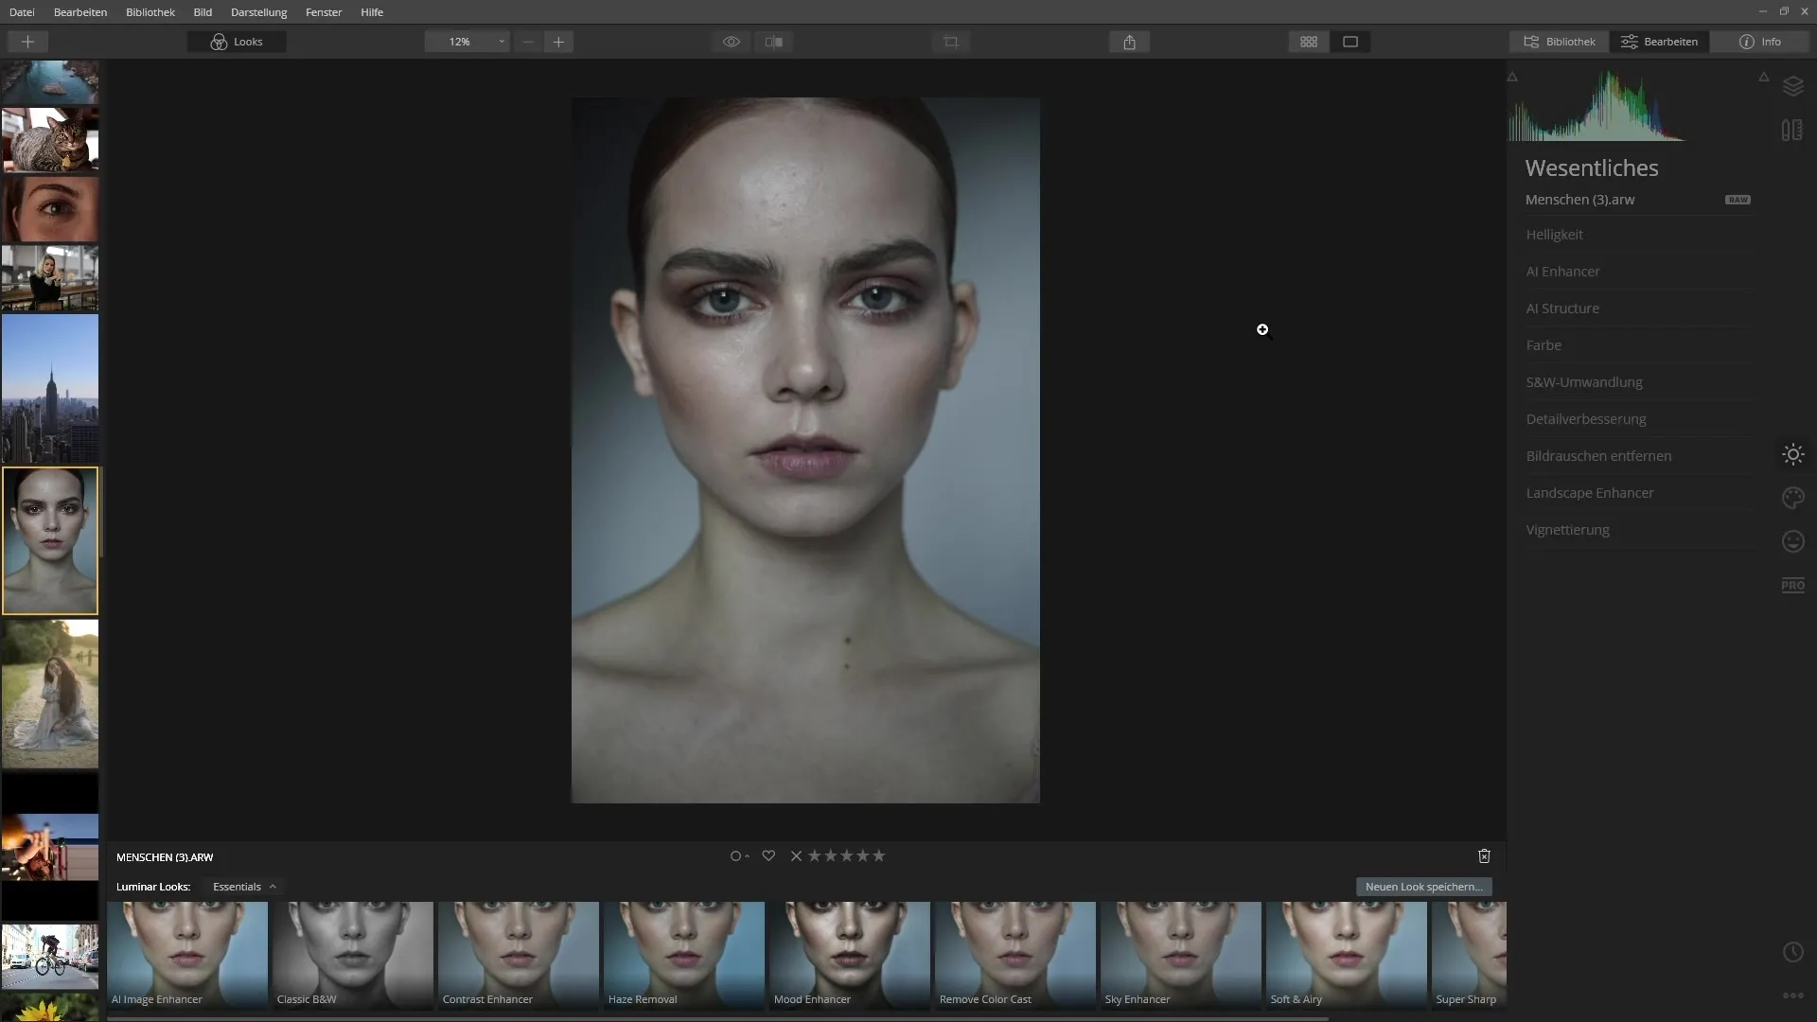Viewport: 1817px width, 1022px height.
Task: Expand the Detailverbesserung tool
Action: [1637, 419]
